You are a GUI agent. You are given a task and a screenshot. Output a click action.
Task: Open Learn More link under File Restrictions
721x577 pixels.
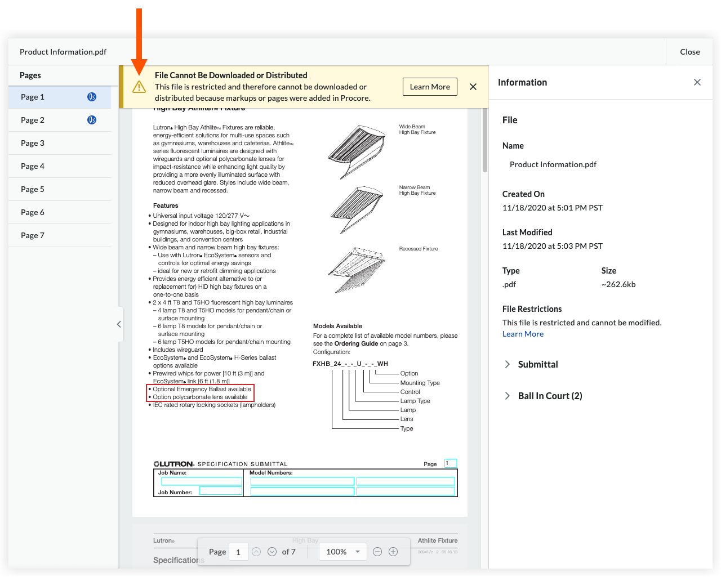(523, 334)
